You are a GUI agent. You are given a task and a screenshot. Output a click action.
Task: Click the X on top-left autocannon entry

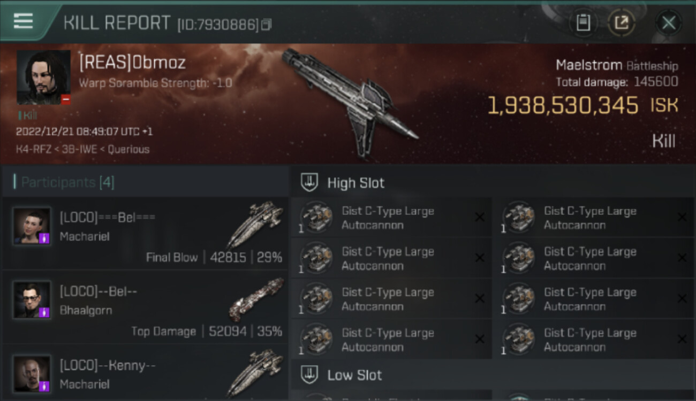tap(479, 217)
